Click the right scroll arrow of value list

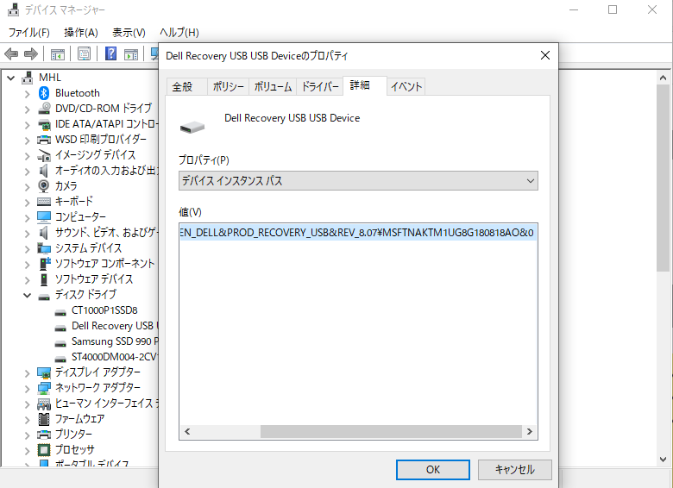pos(530,432)
